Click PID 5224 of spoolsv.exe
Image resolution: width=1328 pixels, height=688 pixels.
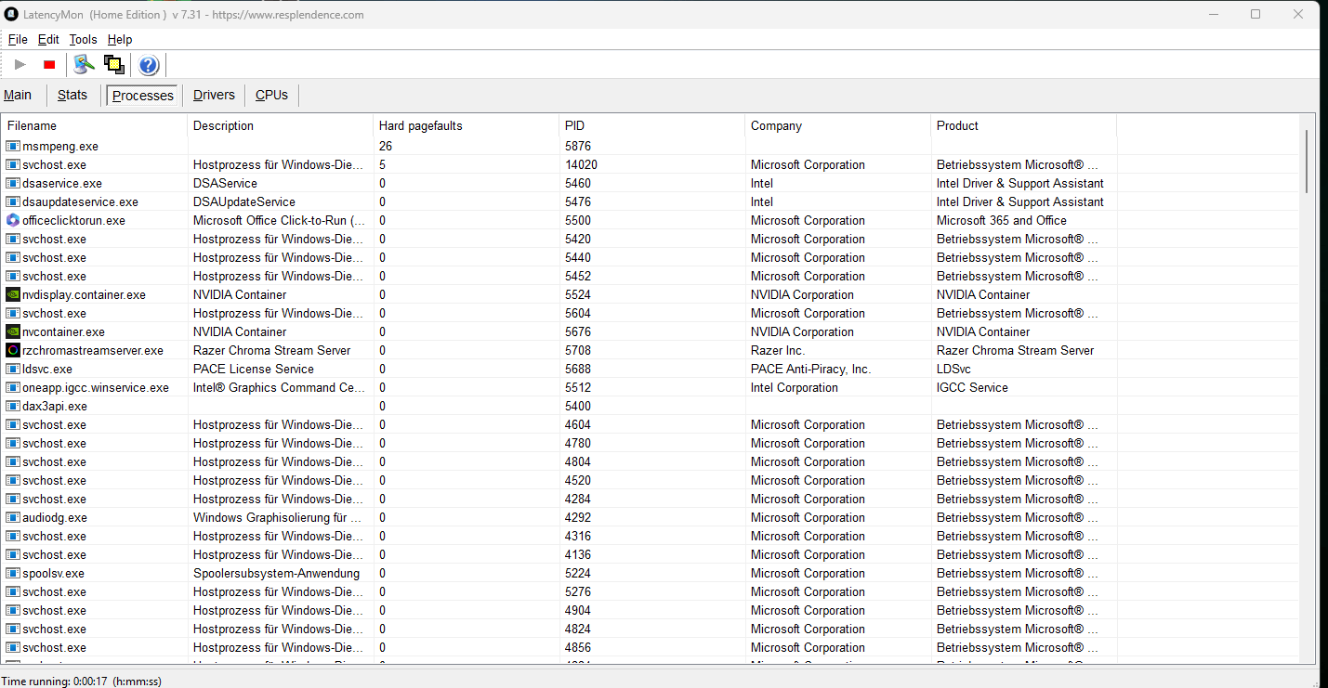pyautogui.click(x=578, y=573)
